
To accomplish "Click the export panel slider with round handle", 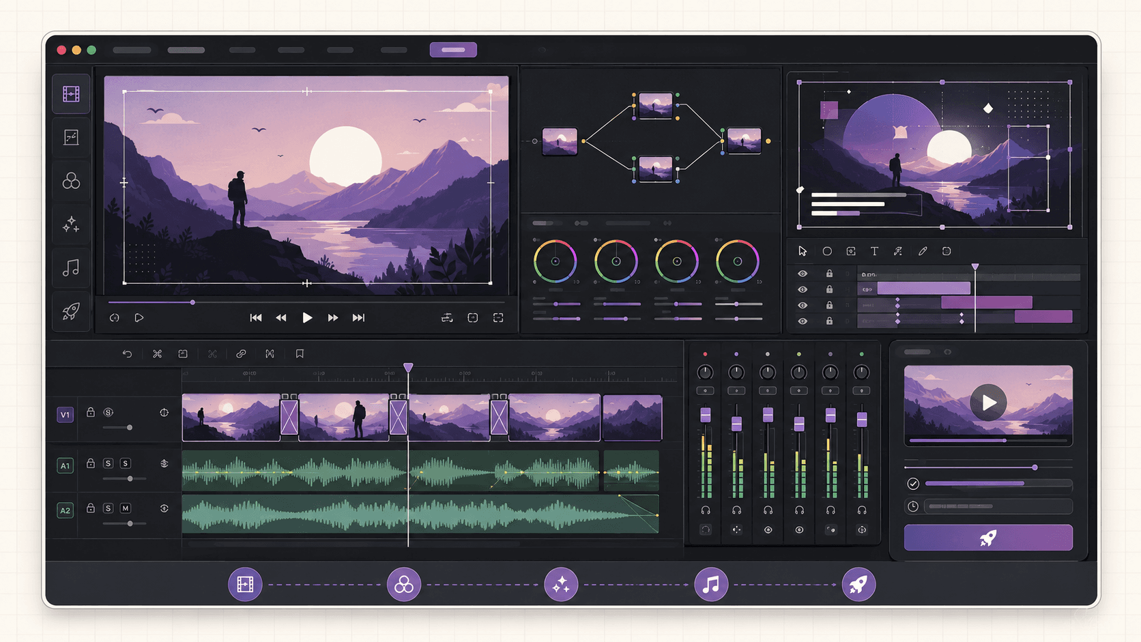I will pyautogui.click(x=988, y=467).
